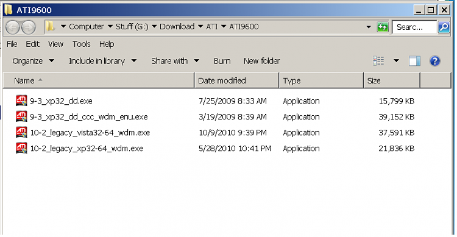Sort by Date modified column

(x=236, y=80)
